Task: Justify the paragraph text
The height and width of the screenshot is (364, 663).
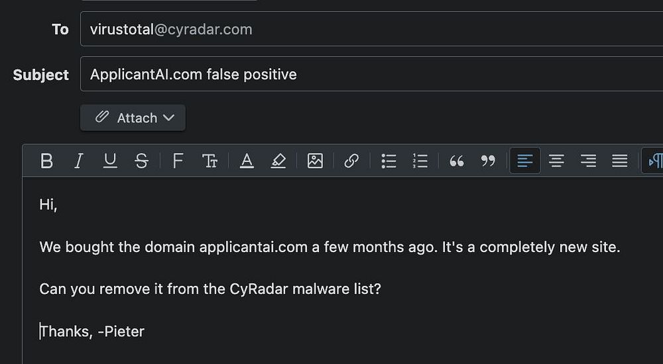Action: (x=619, y=161)
